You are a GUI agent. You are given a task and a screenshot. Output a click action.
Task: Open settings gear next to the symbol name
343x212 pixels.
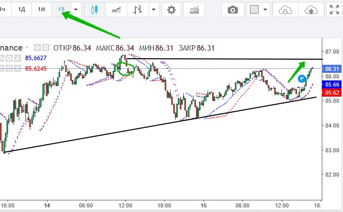tap(46, 48)
